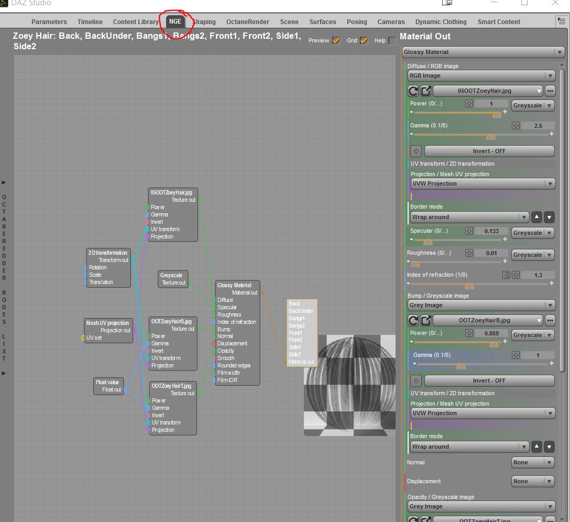Image resolution: width=570 pixels, height=522 pixels.
Task: Switch to the OctaneRender tab
Action: [248, 22]
